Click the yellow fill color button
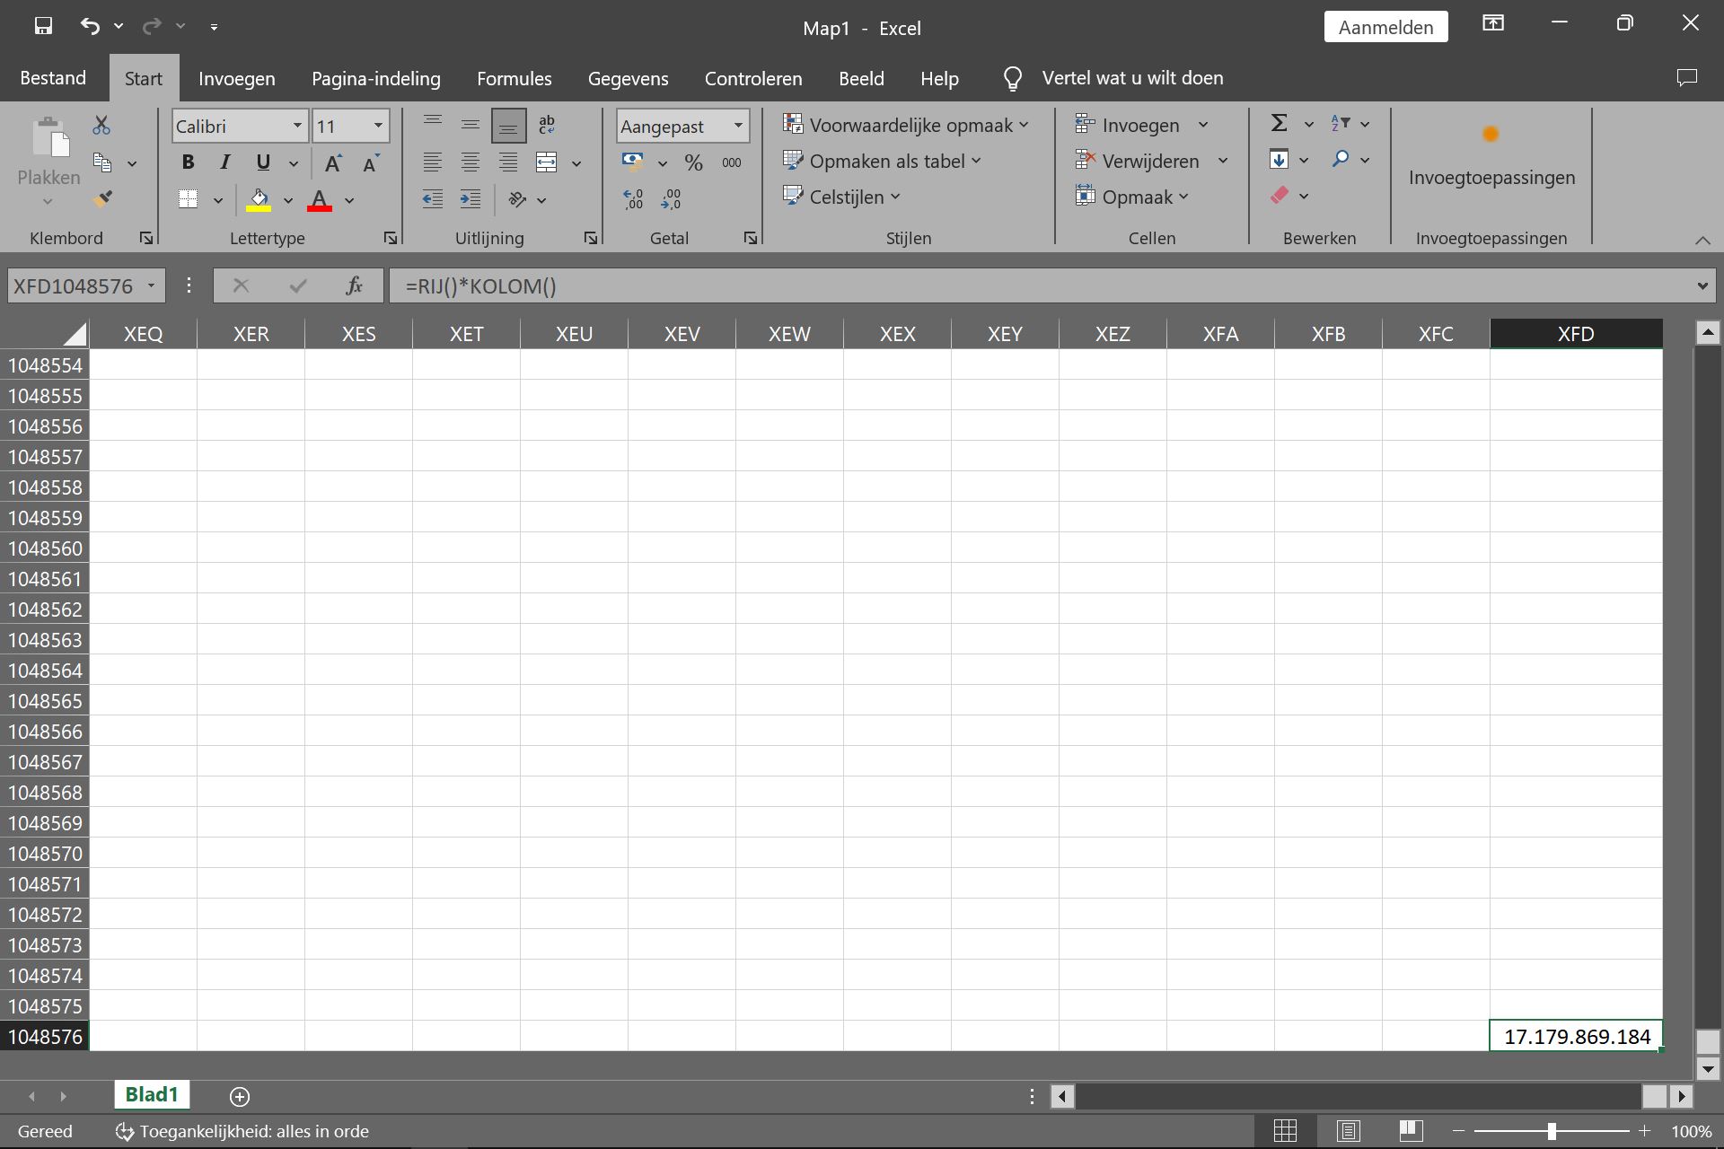 [259, 199]
